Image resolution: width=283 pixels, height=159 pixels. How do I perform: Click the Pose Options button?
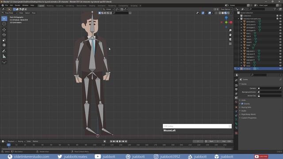tap(226, 9)
